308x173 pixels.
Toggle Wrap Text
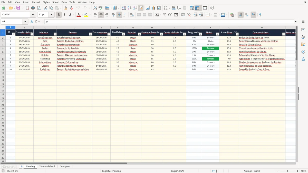[132, 15]
